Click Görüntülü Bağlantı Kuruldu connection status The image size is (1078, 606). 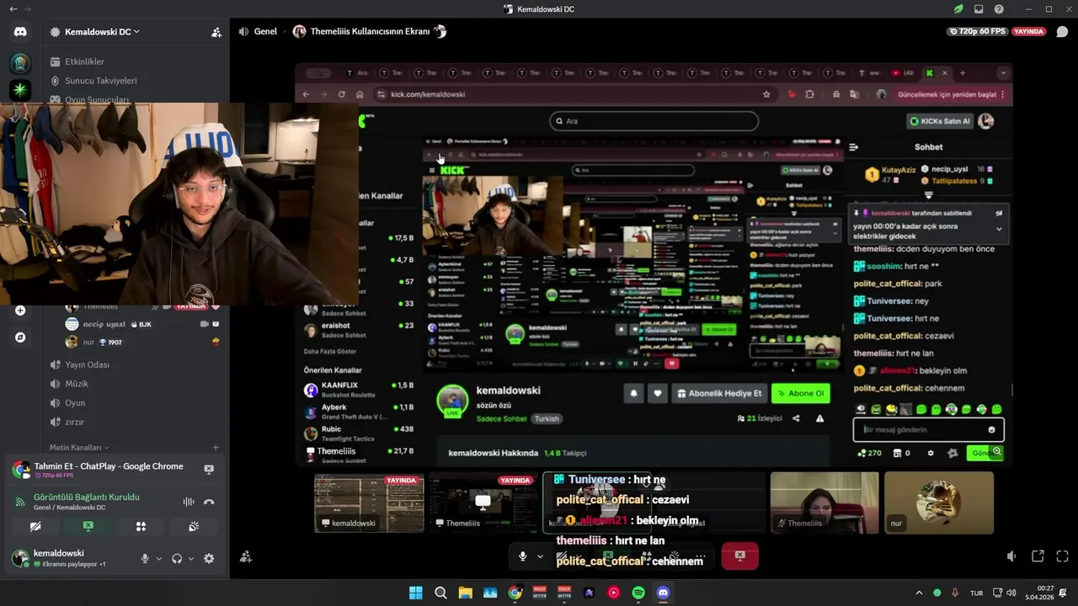[86, 497]
